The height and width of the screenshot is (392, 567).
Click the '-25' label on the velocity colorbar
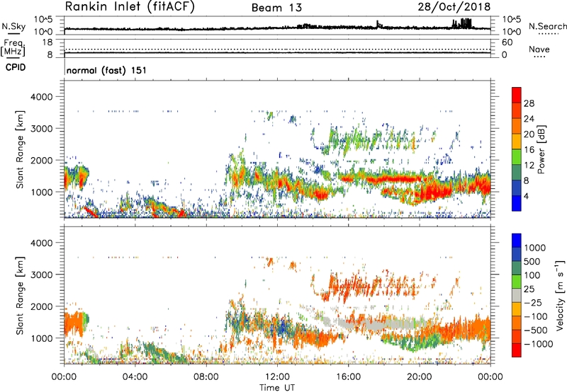[x=533, y=302]
